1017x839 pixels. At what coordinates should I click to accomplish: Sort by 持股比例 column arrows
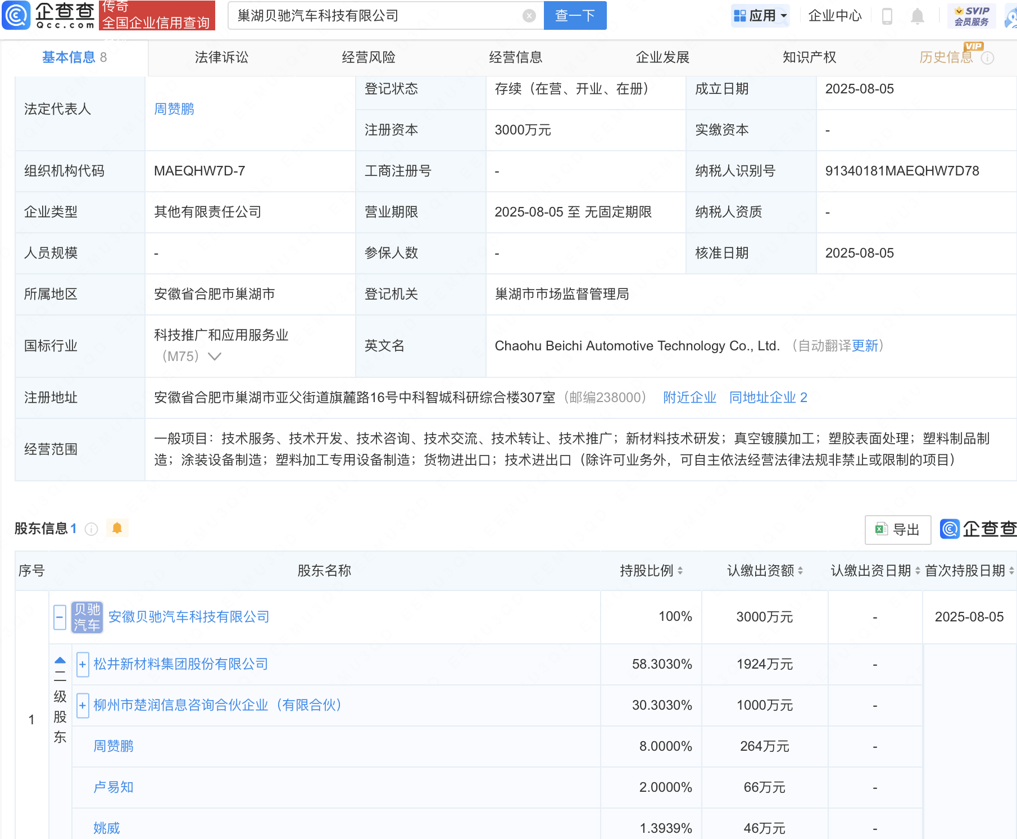click(680, 571)
